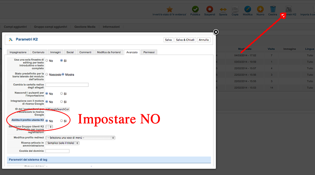This screenshot has height=175, width=315.
Task: Switch to the Modifica da frontend tab
Action: (x=109, y=52)
